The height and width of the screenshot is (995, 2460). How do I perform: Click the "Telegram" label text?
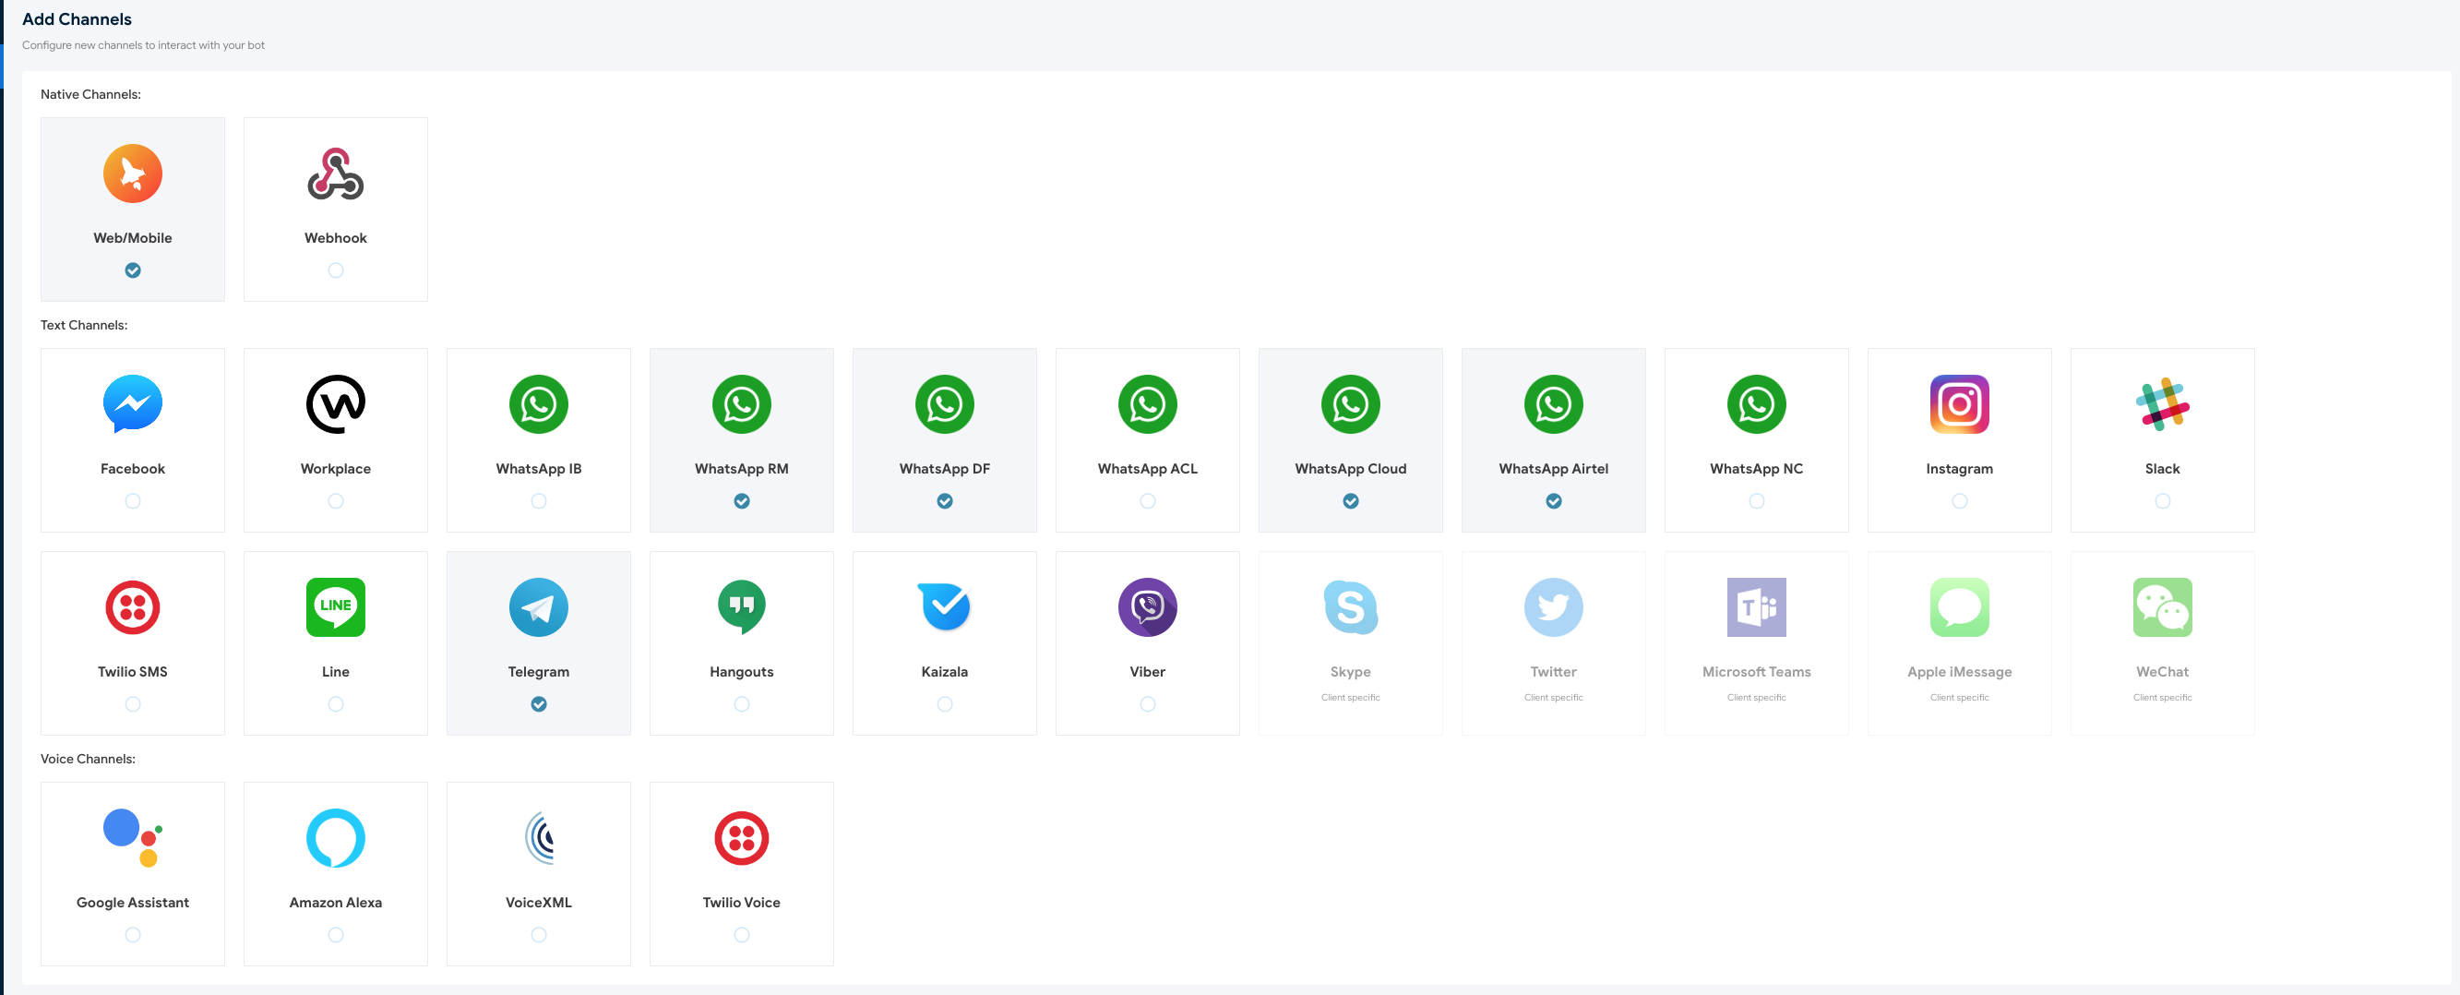539,671
